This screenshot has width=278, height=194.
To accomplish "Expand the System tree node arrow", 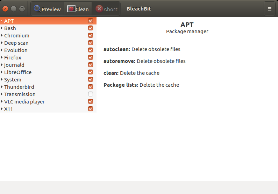I will (x=2, y=80).
